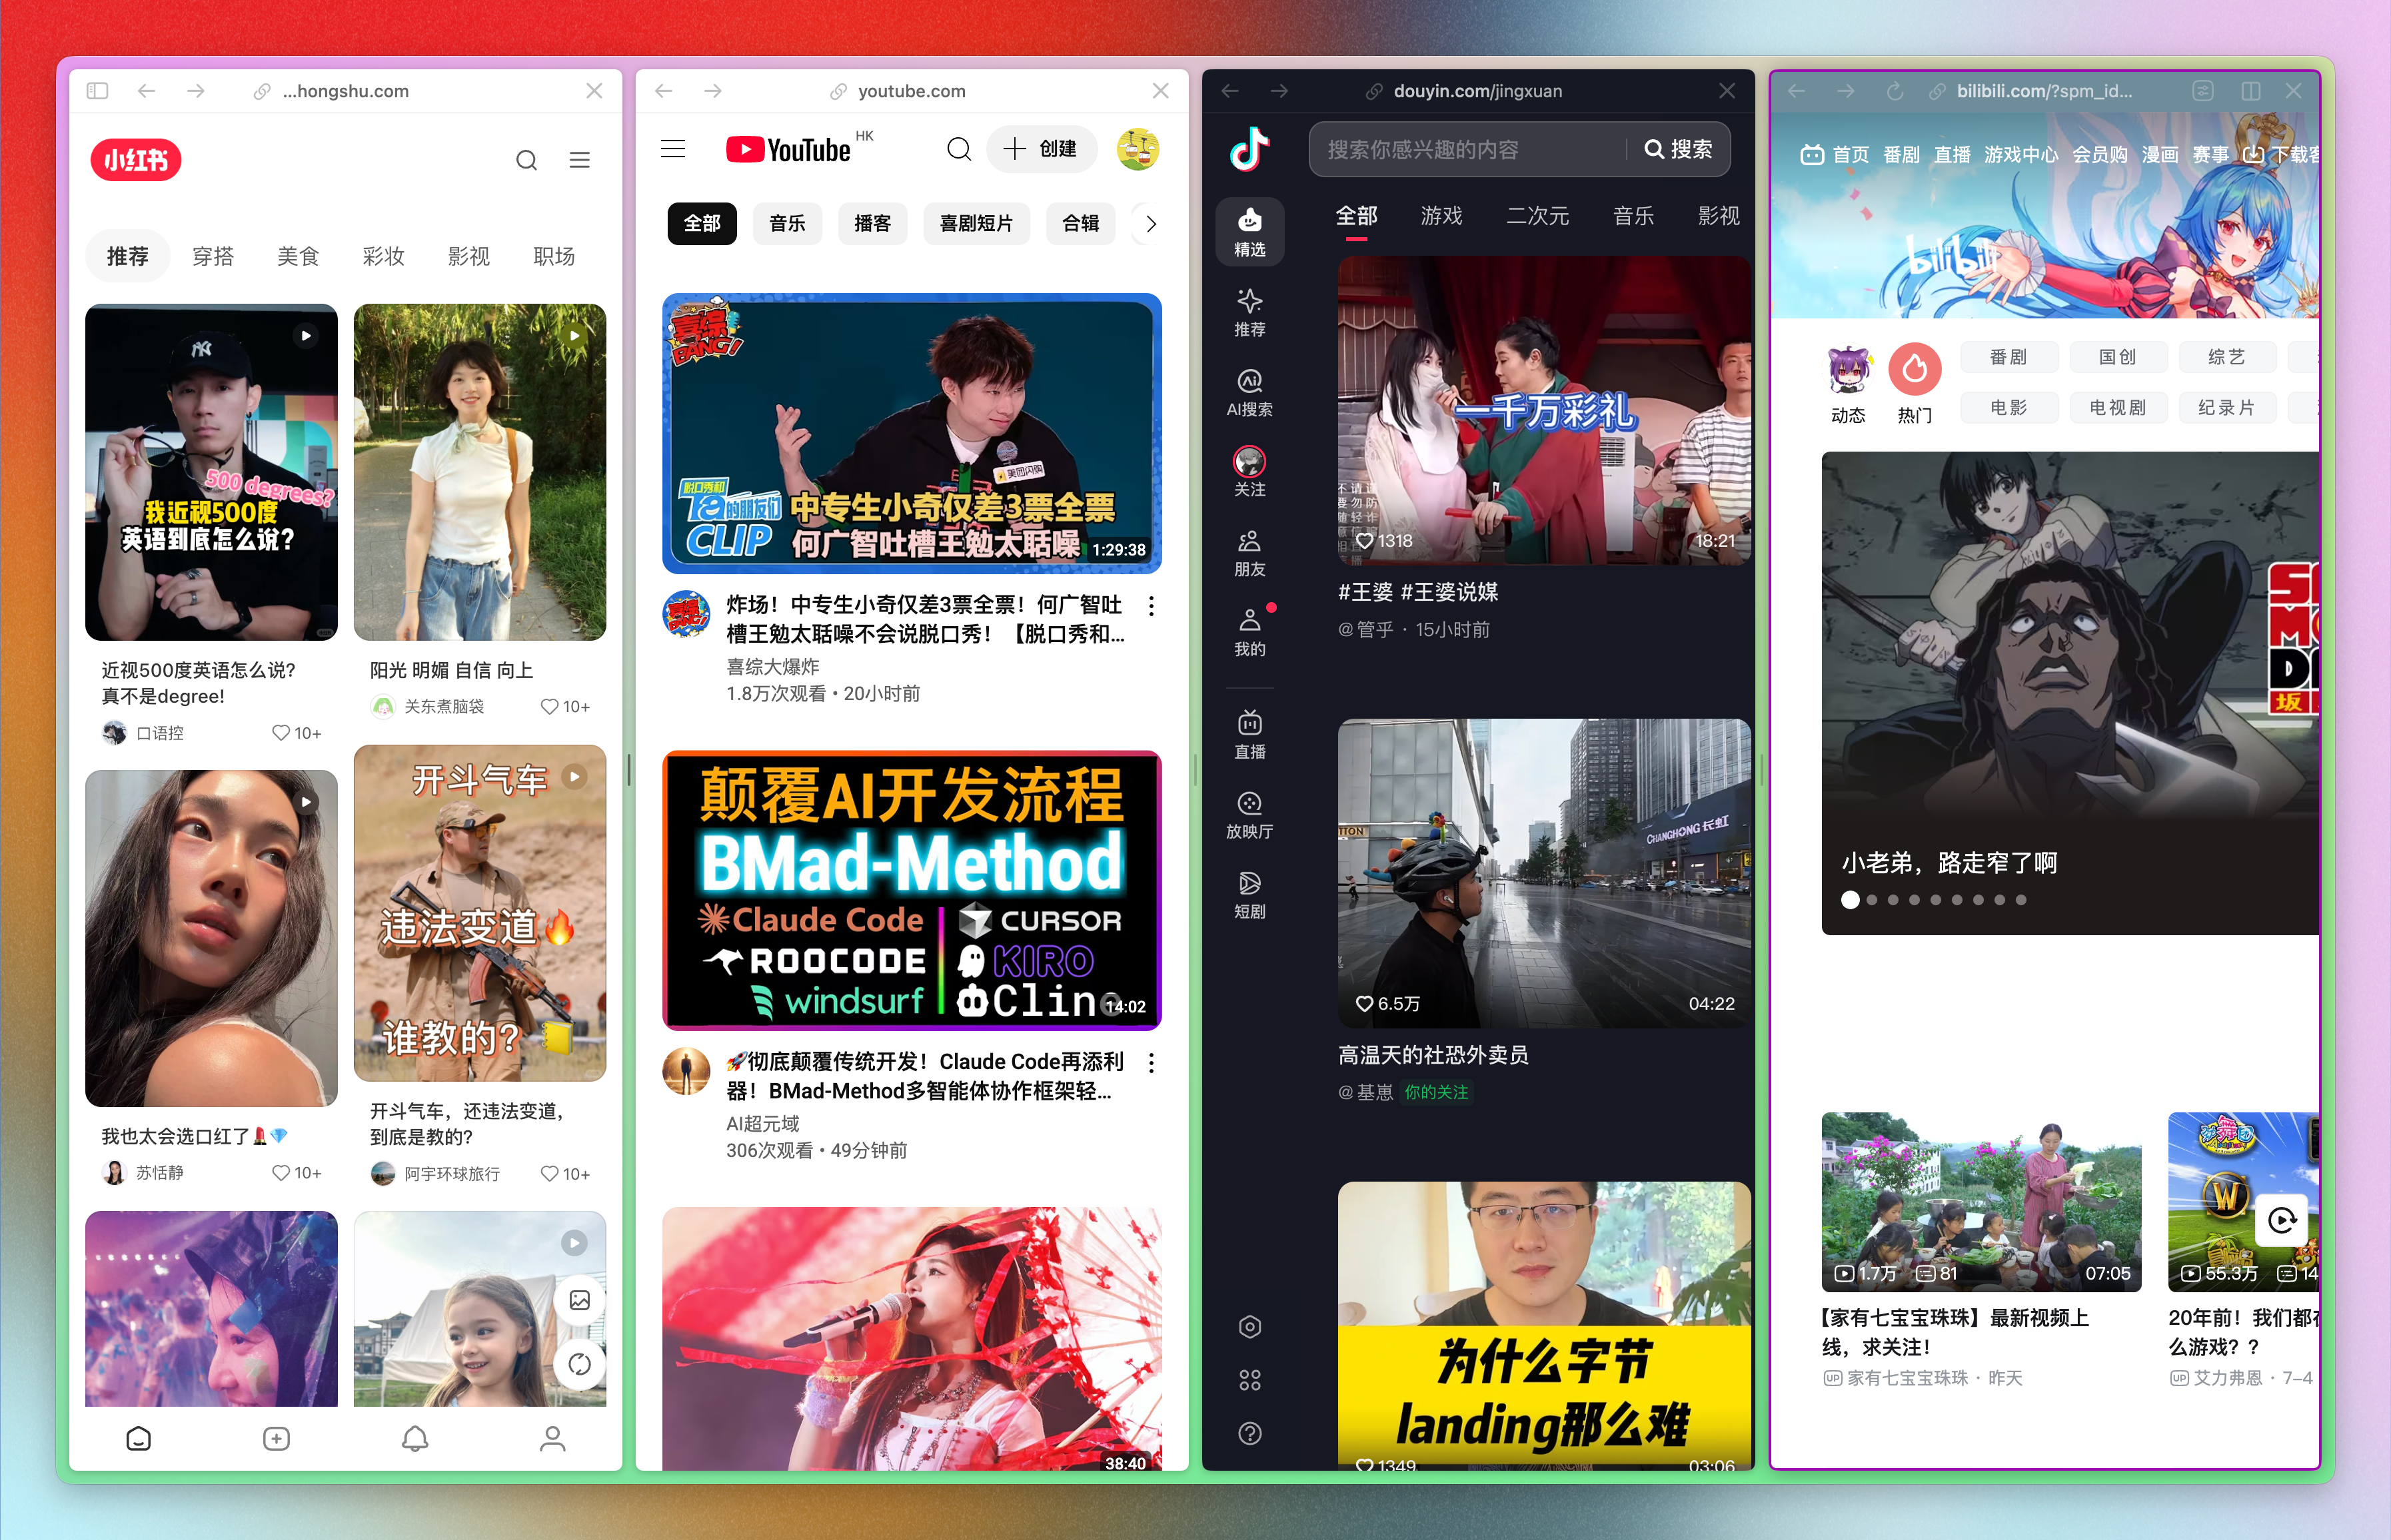Expand YouTube category chips right arrow
The height and width of the screenshot is (1540, 2391).
(1150, 224)
